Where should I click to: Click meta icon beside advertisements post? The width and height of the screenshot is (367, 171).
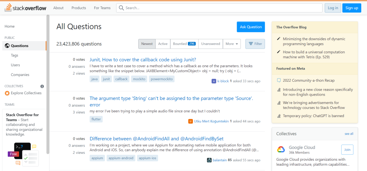tap(278, 103)
